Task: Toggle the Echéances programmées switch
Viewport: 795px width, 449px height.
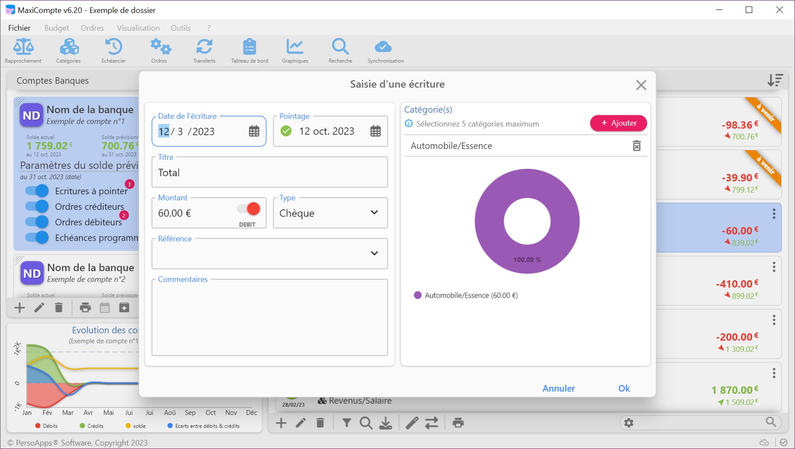Action: coord(37,237)
